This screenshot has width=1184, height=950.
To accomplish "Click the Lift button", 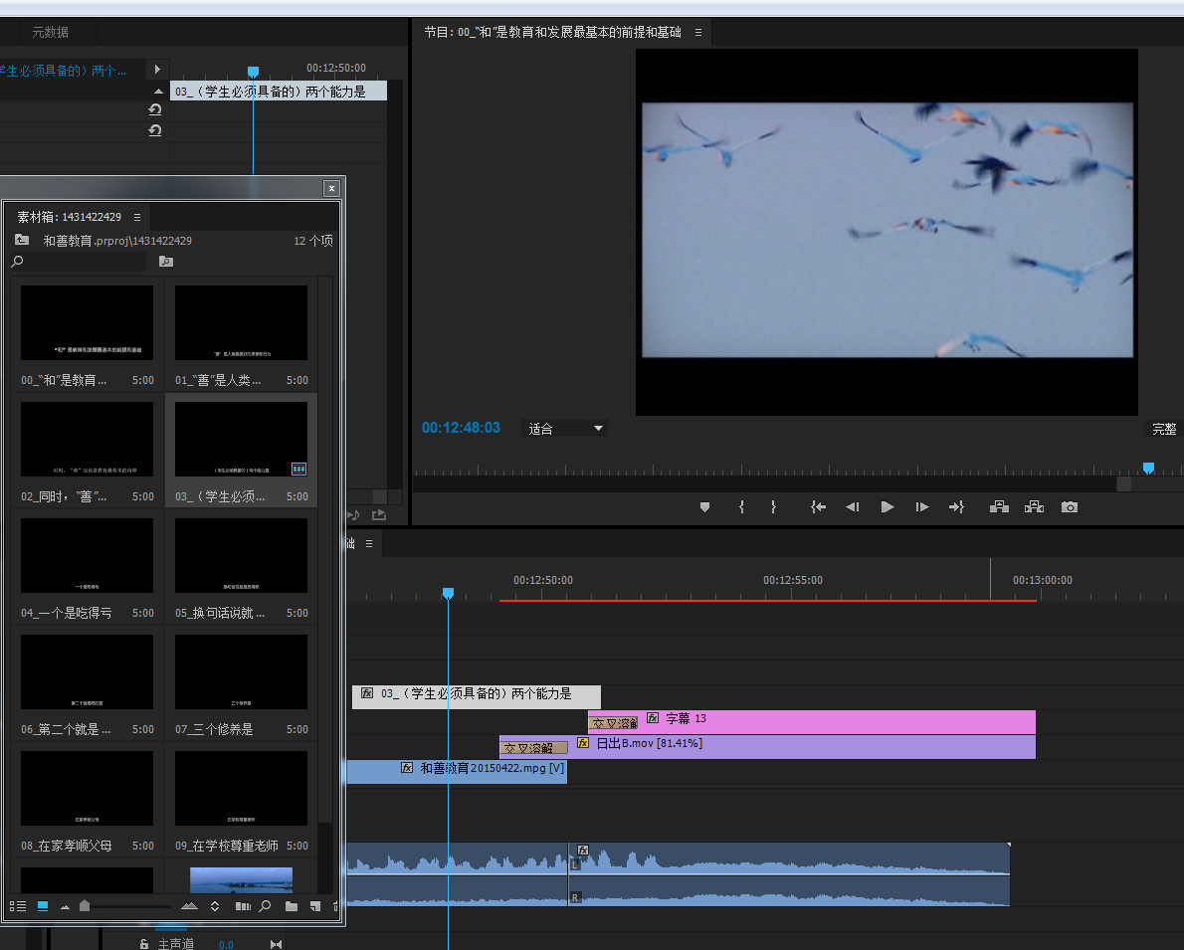I will pos(999,506).
